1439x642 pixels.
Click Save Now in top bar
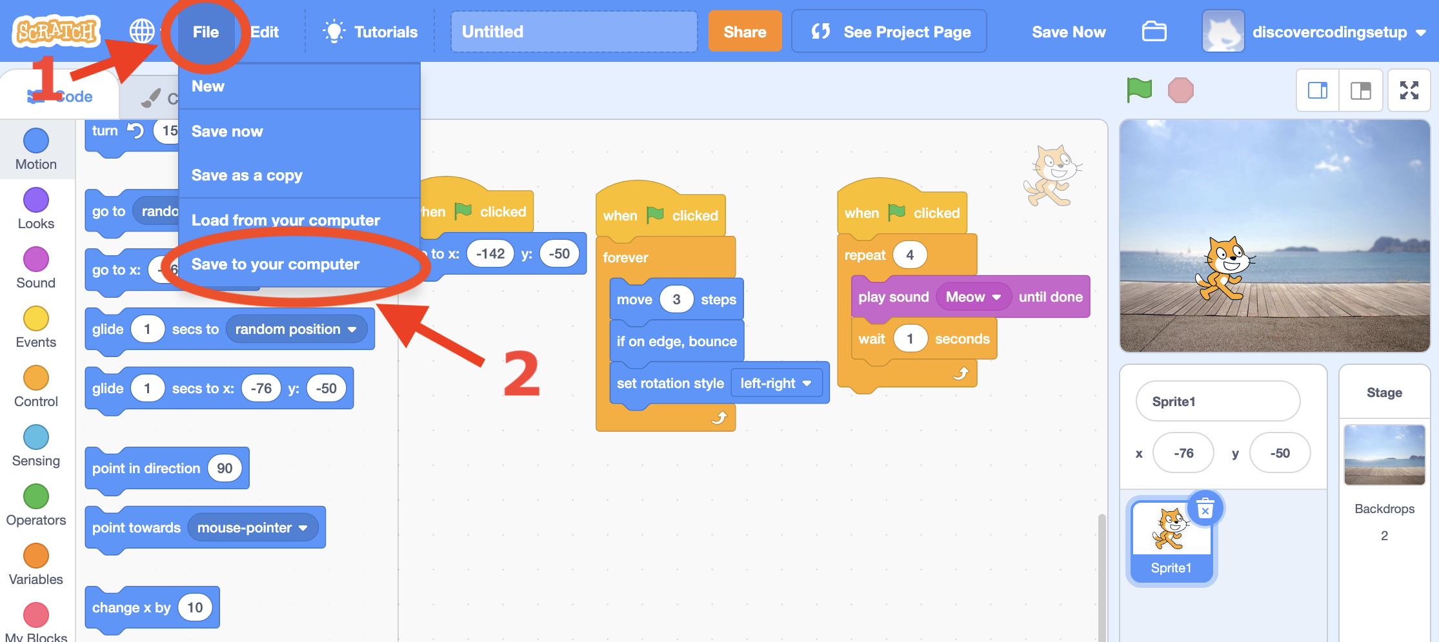pyautogui.click(x=1069, y=32)
